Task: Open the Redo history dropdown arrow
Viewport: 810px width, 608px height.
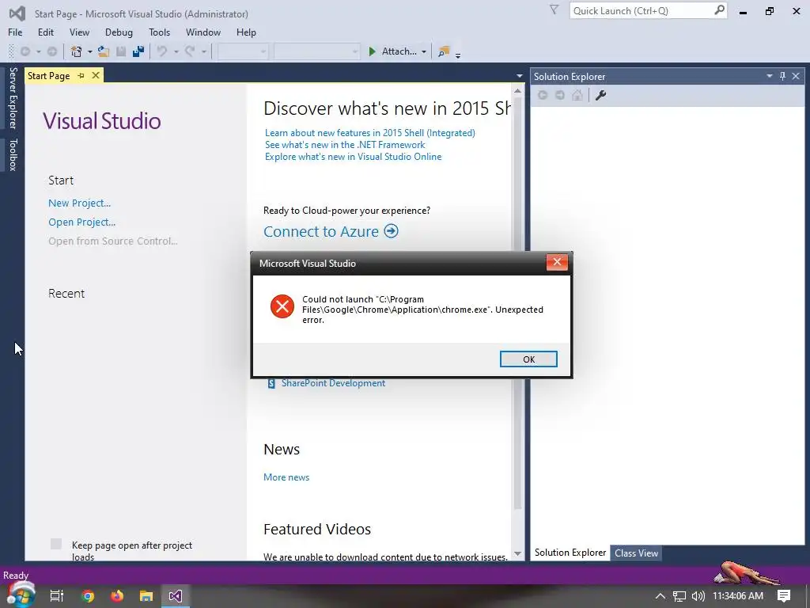Action: tap(204, 51)
